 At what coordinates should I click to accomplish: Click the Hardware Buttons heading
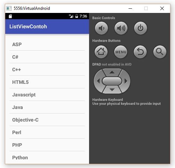pyautogui.click(x=106, y=41)
